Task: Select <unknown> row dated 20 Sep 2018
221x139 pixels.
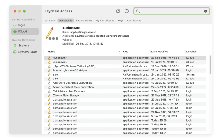Action: pyautogui.click(x=125, y=58)
